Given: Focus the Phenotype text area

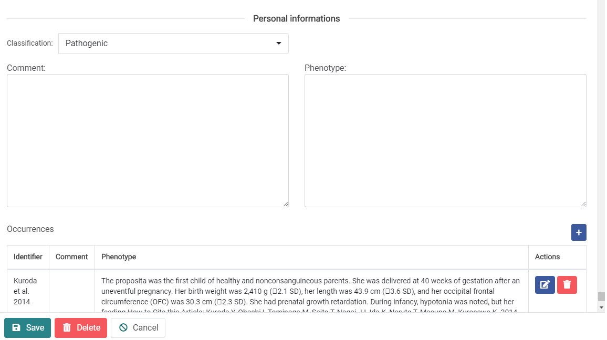Looking at the screenshot, I should 445,140.
